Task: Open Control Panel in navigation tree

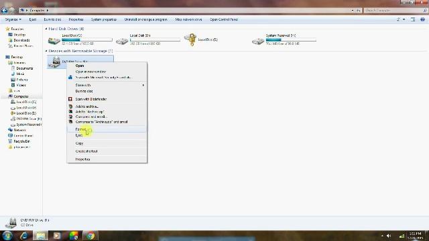Action: (23, 136)
